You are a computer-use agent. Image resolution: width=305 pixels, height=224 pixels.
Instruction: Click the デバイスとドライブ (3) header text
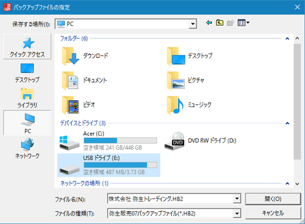click(83, 123)
